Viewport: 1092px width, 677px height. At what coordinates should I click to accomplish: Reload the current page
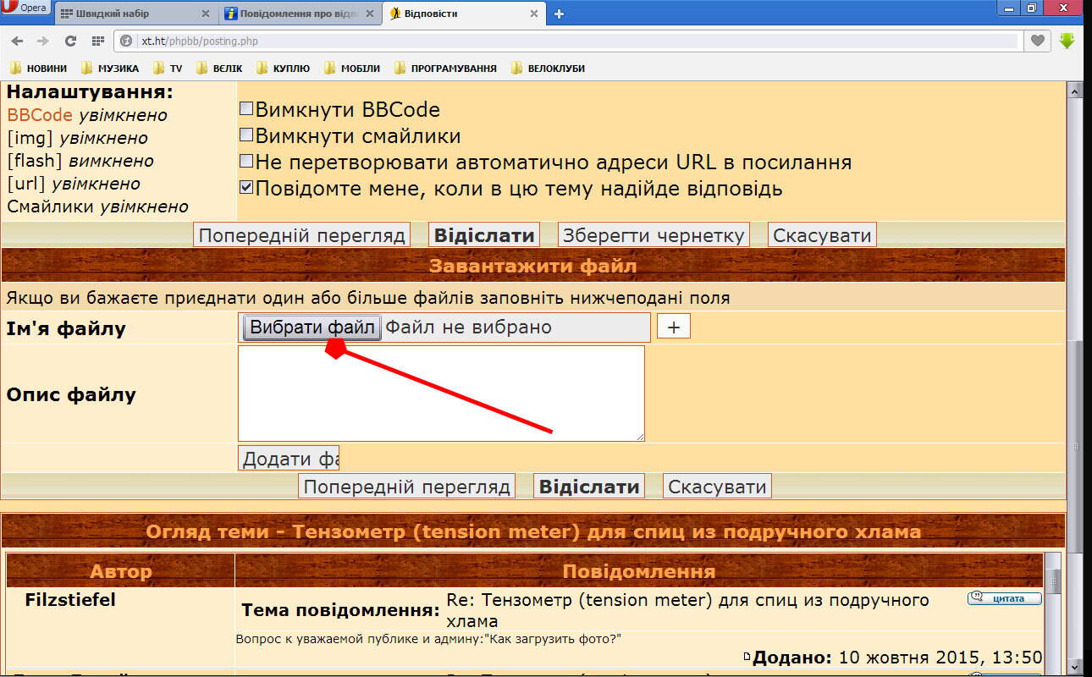(70, 41)
